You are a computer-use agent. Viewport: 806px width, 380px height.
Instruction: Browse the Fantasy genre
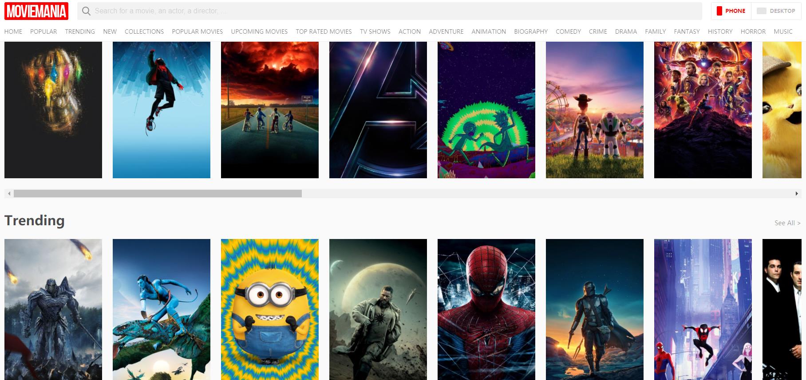(x=687, y=31)
